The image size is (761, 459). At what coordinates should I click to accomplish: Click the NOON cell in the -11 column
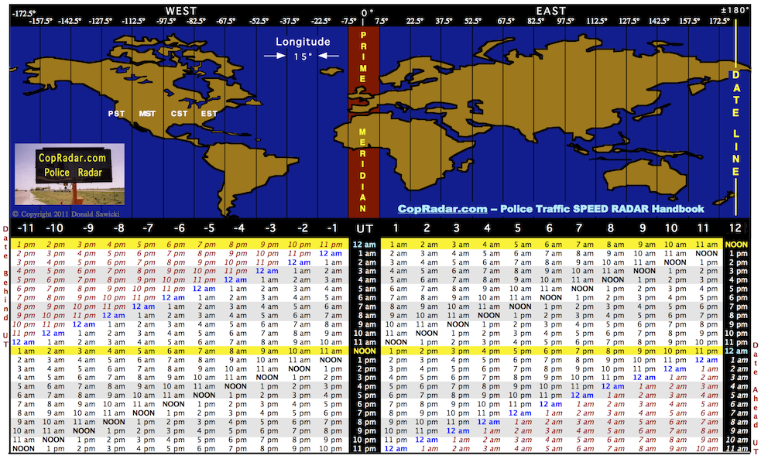[x=23, y=448]
